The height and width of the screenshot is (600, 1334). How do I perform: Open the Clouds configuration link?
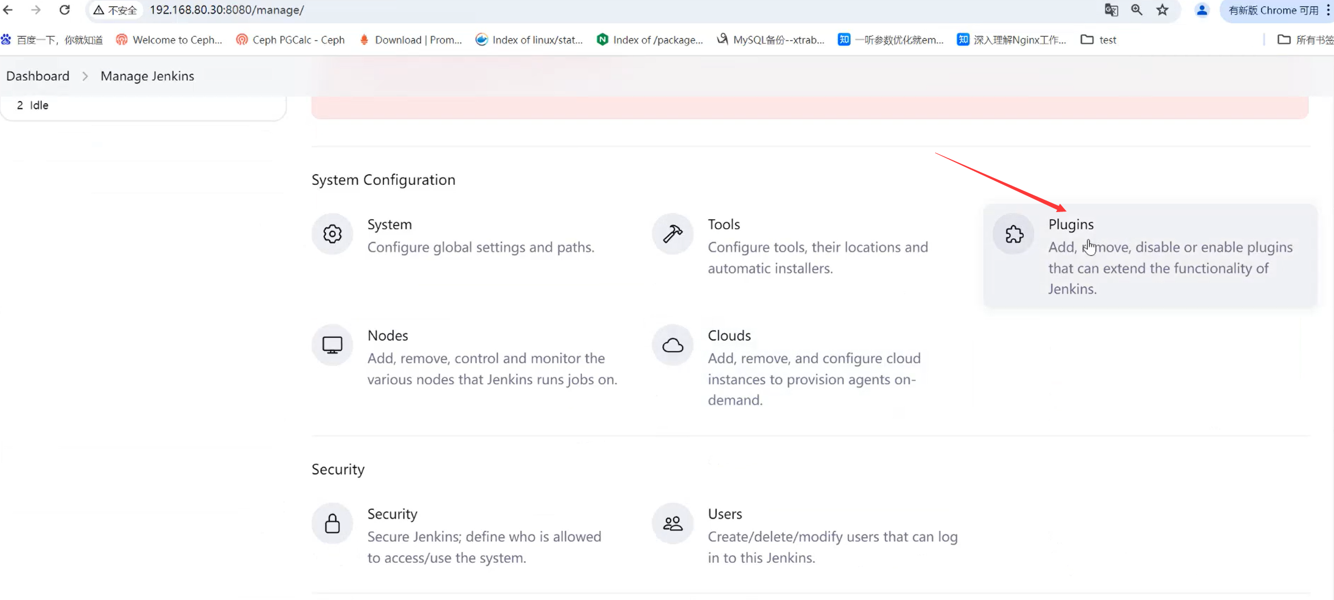coord(729,336)
